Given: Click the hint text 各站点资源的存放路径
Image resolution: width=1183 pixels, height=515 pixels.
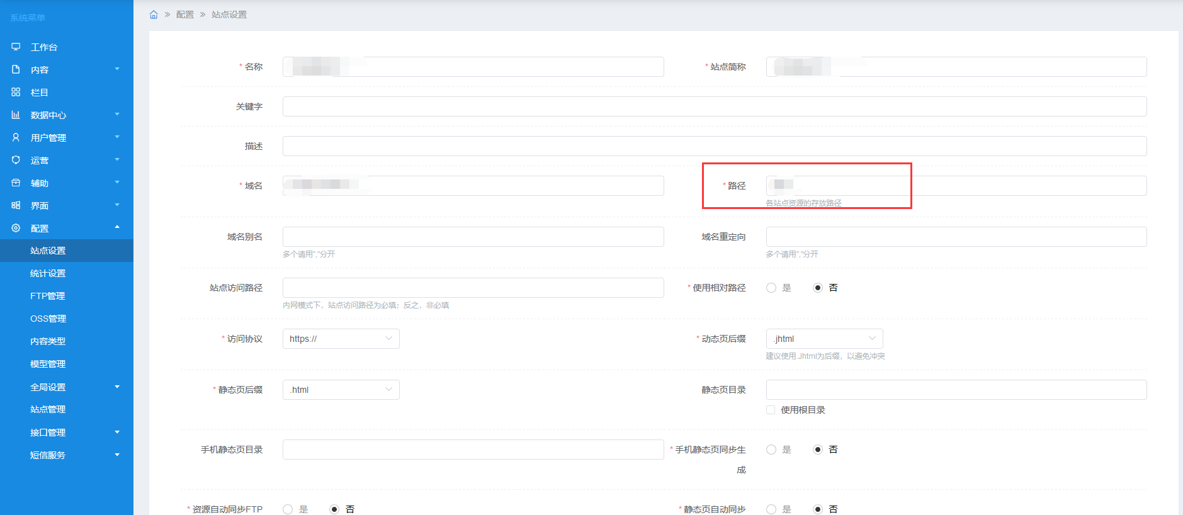Looking at the screenshot, I should (803, 203).
